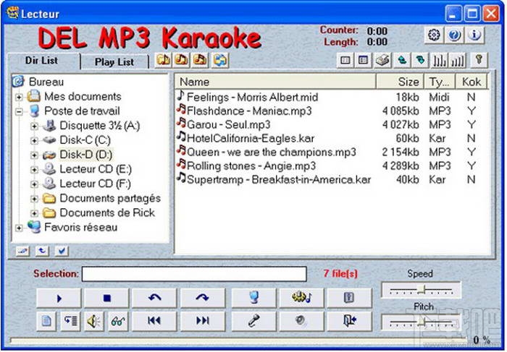This screenshot has height=352, width=507.
Task: Select HotelCalifornia-Eagles.kar file
Action: point(251,138)
